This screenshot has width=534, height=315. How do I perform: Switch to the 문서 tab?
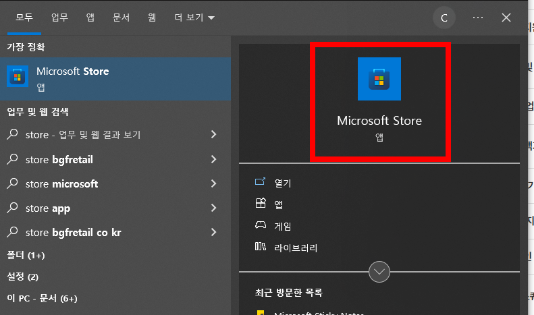121,18
